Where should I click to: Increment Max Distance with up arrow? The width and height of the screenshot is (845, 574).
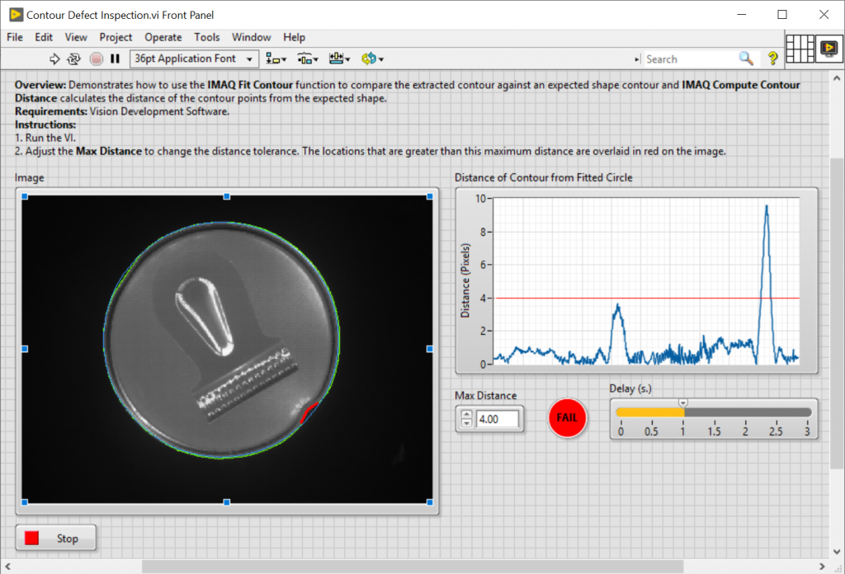coord(466,414)
